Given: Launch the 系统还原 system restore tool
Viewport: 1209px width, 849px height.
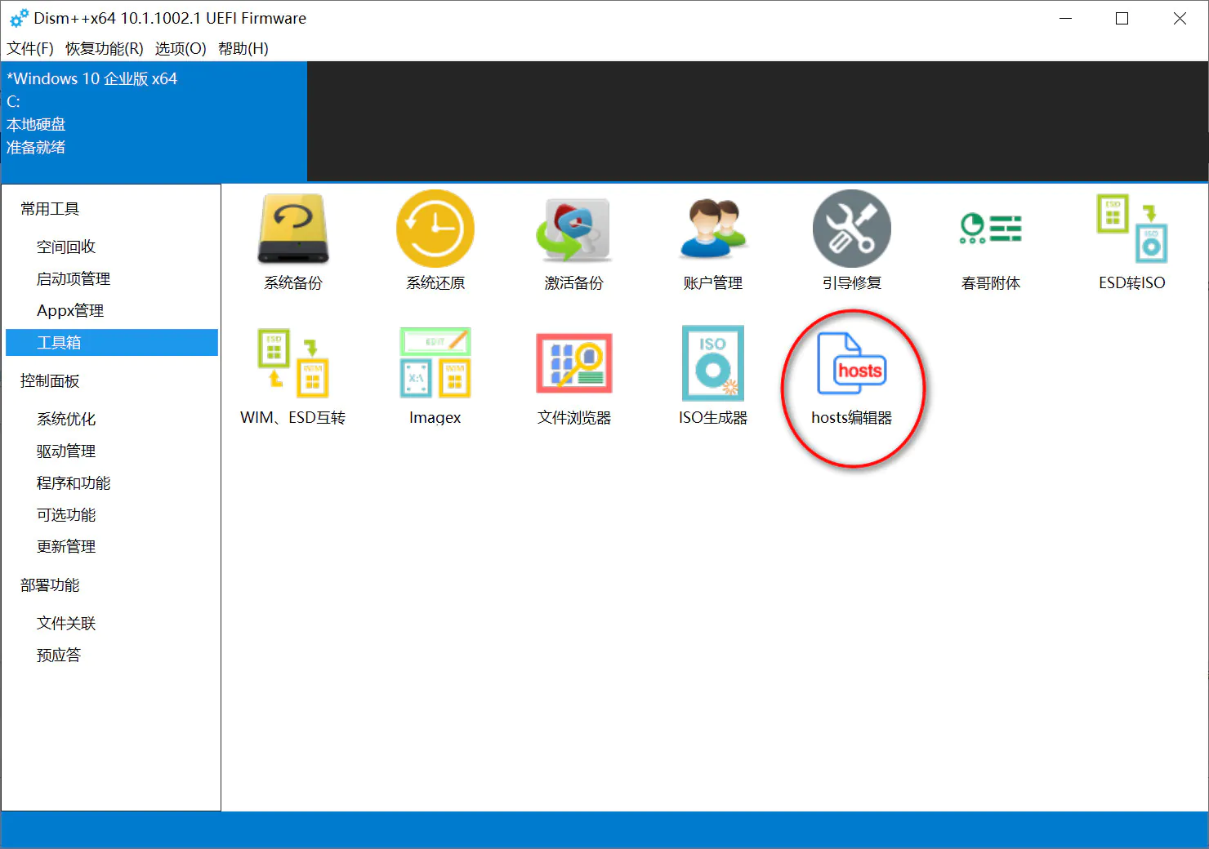Looking at the screenshot, I should tap(435, 242).
